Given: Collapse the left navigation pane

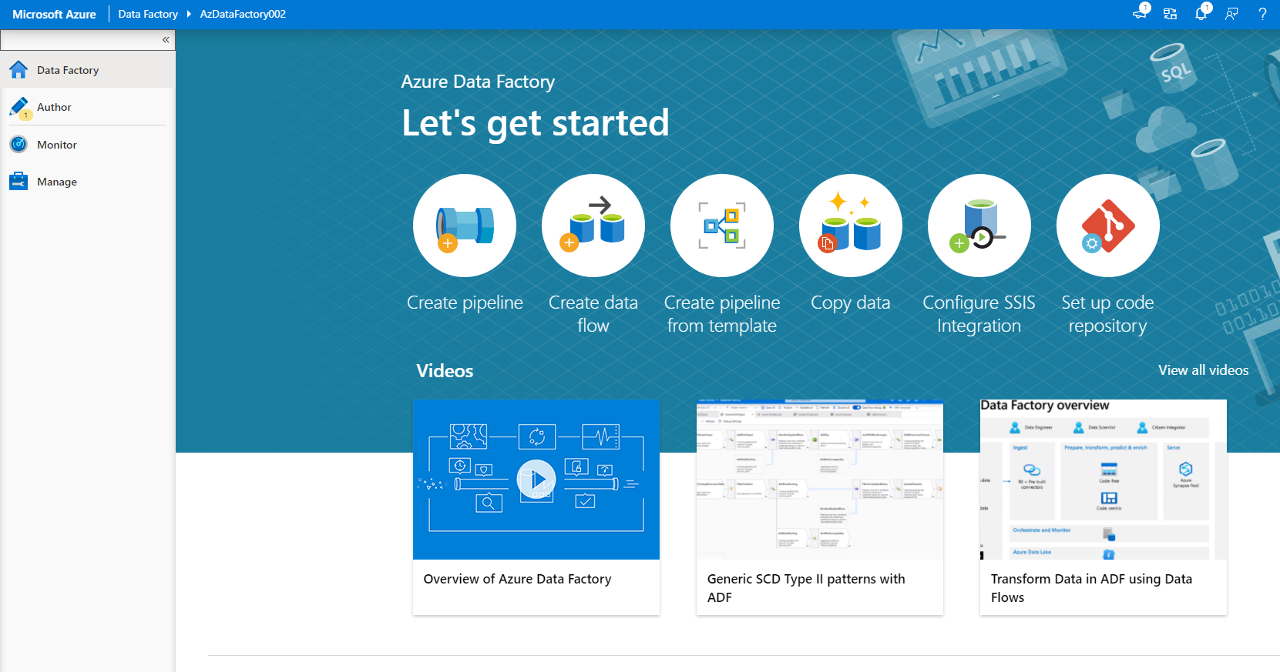Looking at the screenshot, I should [166, 39].
